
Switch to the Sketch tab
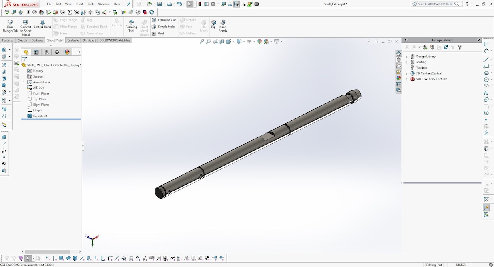tap(23, 40)
